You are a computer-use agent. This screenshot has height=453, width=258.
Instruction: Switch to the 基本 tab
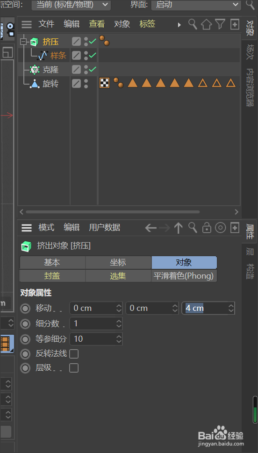coord(52,263)
